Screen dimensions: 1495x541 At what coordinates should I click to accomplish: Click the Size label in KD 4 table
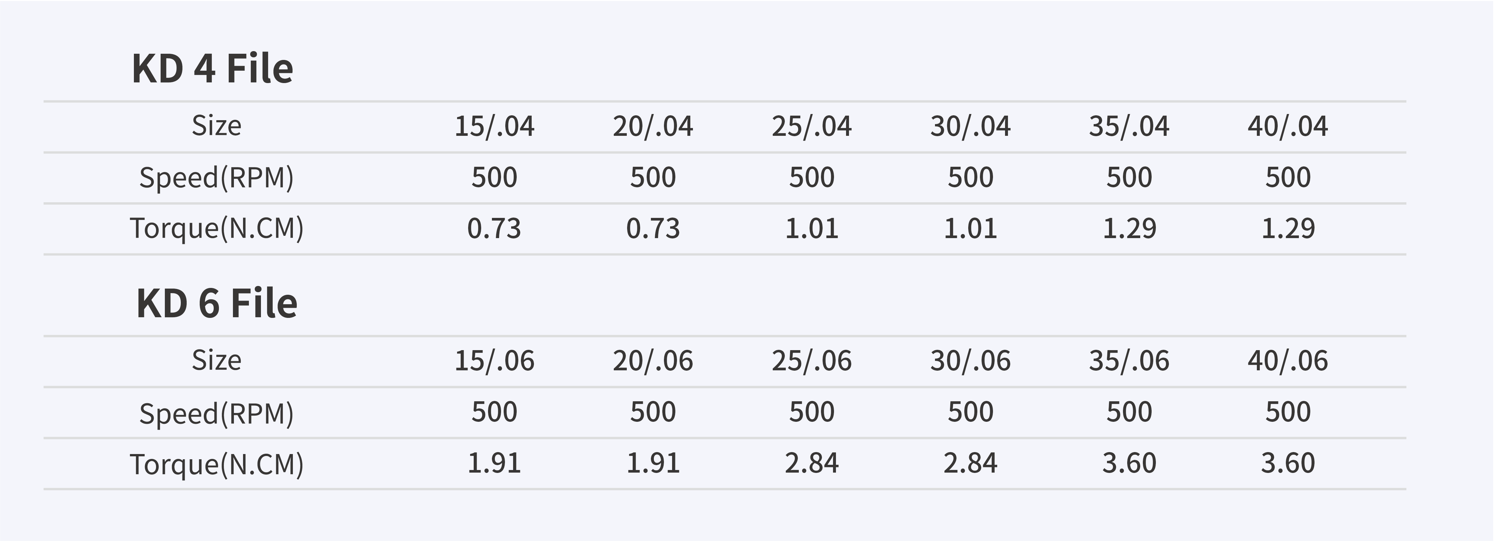click(216, 126)
